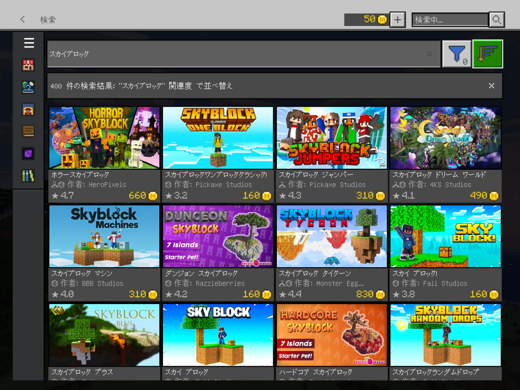
Task: Click the title スカイブロック プラス
Action: coord(82,372)
